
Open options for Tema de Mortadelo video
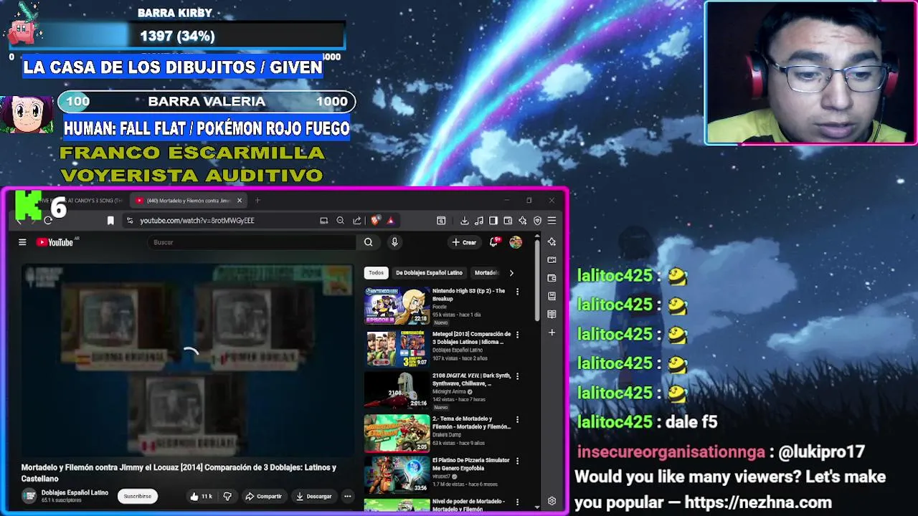point(517,419)
